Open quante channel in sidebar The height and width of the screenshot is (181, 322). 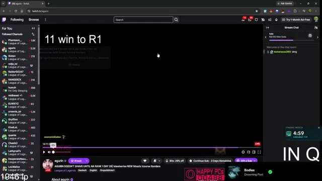[19, 137]
